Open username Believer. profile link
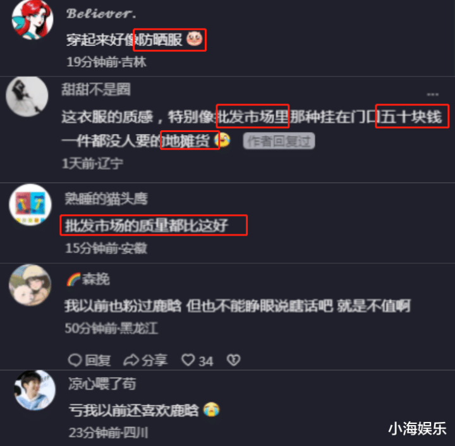This screenshot has width=455, height=446. (101, 13)
